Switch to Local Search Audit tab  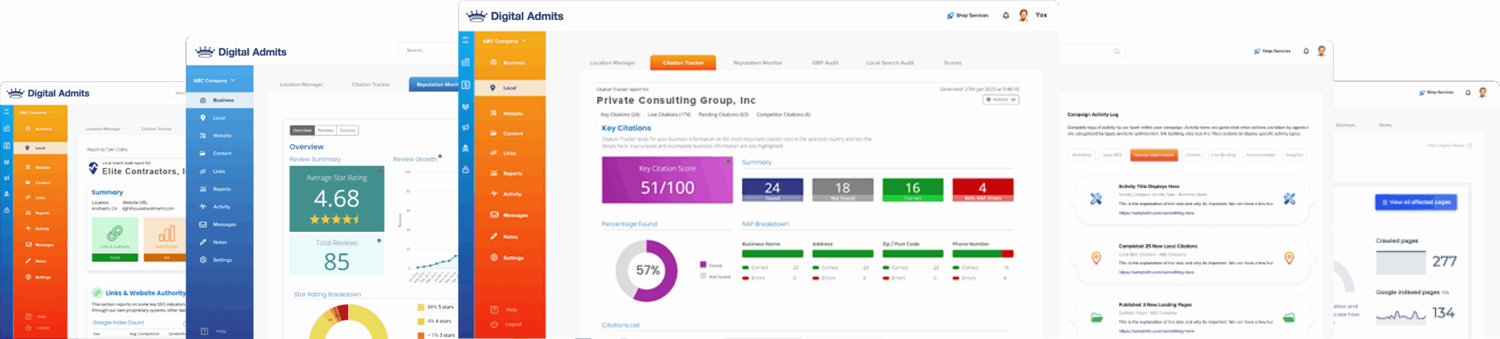(890, 63)
